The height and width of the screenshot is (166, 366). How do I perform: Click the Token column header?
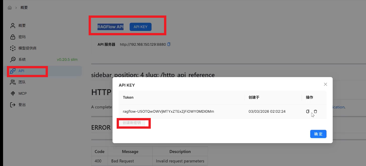(x=128, y=97)
